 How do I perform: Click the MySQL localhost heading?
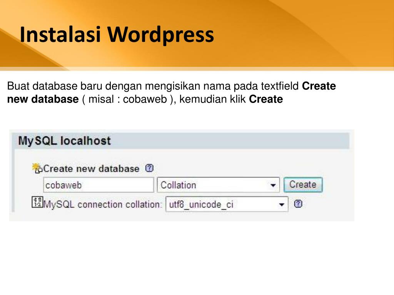coord(64,141)
